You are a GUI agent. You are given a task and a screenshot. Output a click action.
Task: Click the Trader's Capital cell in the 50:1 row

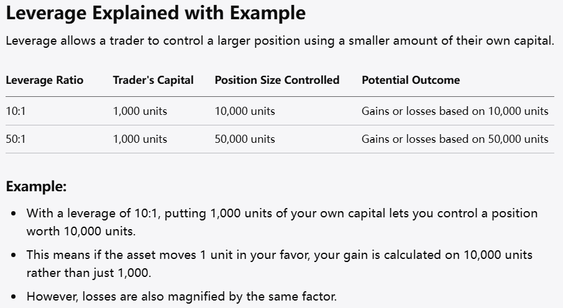pos(140,139)
